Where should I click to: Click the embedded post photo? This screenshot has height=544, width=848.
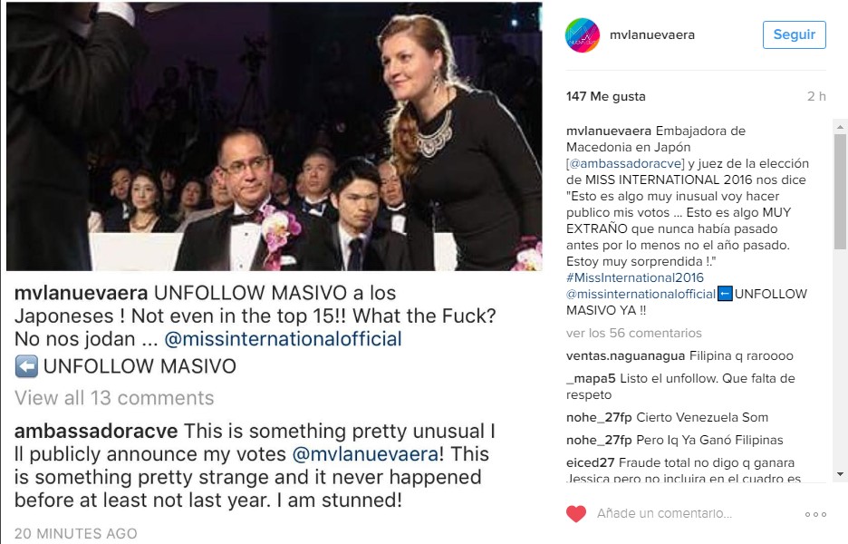(x=274, y=136)
